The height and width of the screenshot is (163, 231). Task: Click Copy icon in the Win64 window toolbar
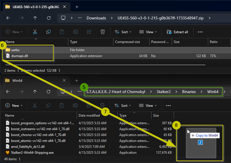tap(48, 105)
